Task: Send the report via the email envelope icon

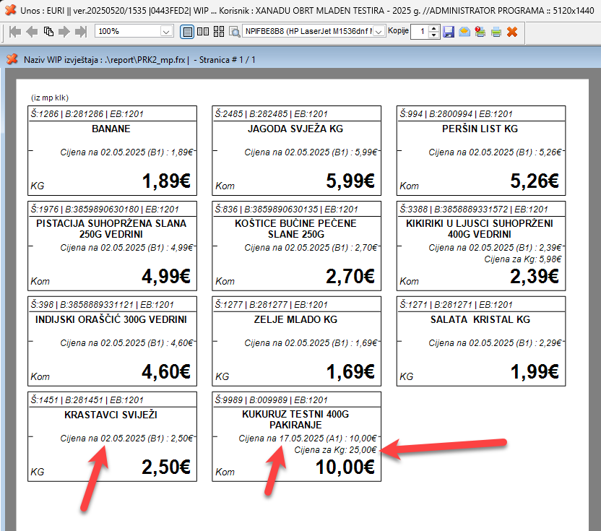Action: [464, 32]
